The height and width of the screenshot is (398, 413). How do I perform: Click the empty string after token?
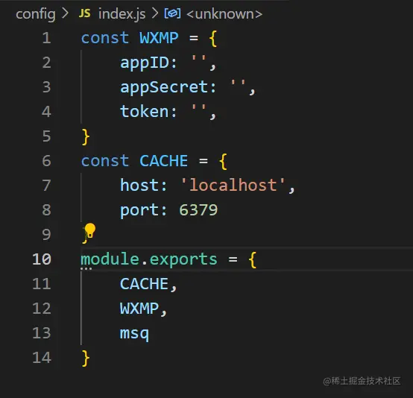(198, 108)
